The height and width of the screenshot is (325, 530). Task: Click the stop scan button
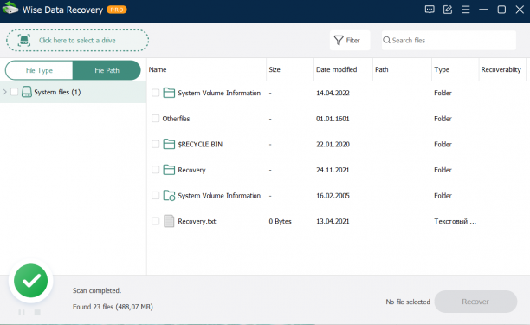coord(37,312)
